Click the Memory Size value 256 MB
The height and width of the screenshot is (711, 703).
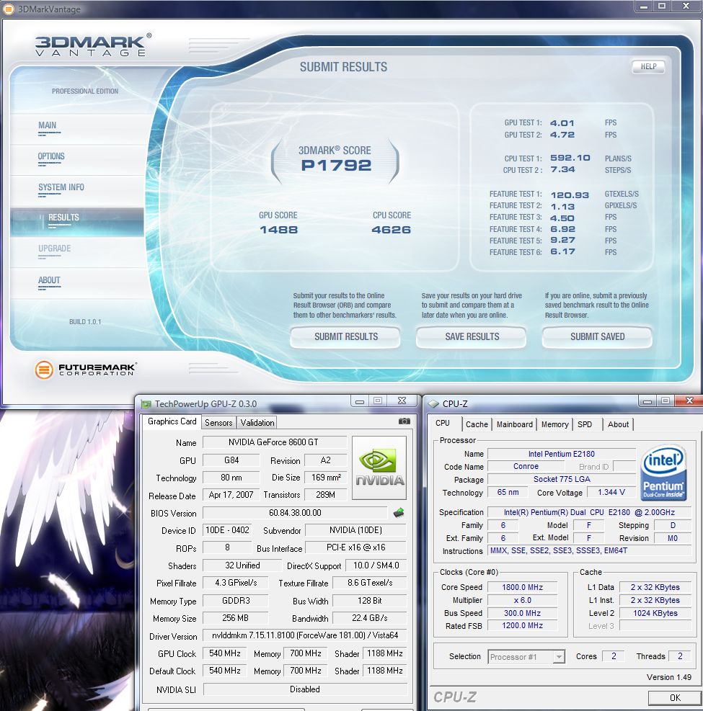(236, 618)
